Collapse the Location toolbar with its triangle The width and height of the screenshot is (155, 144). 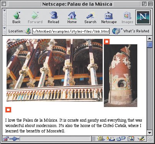click(x=4, y=28)
